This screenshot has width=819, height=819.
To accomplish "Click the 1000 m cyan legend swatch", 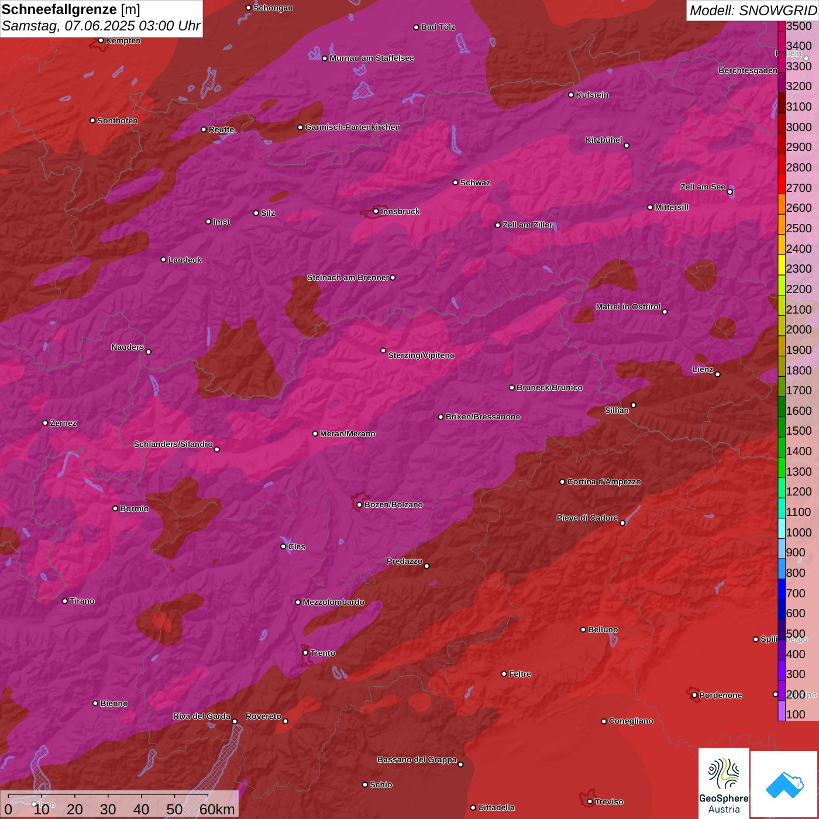I will pos(782,528).
